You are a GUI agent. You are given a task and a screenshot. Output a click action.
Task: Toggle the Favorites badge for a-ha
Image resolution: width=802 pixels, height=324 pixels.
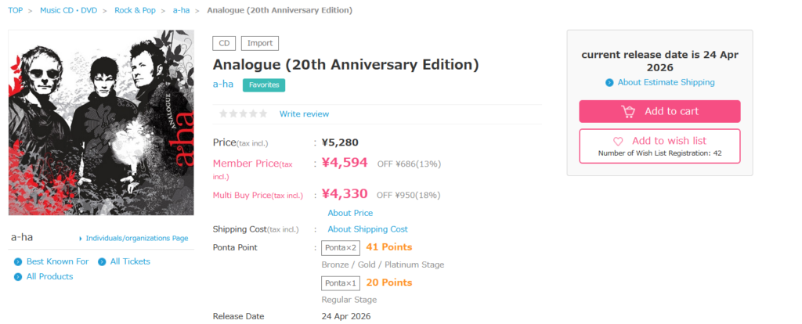click(x=263, y=85)
